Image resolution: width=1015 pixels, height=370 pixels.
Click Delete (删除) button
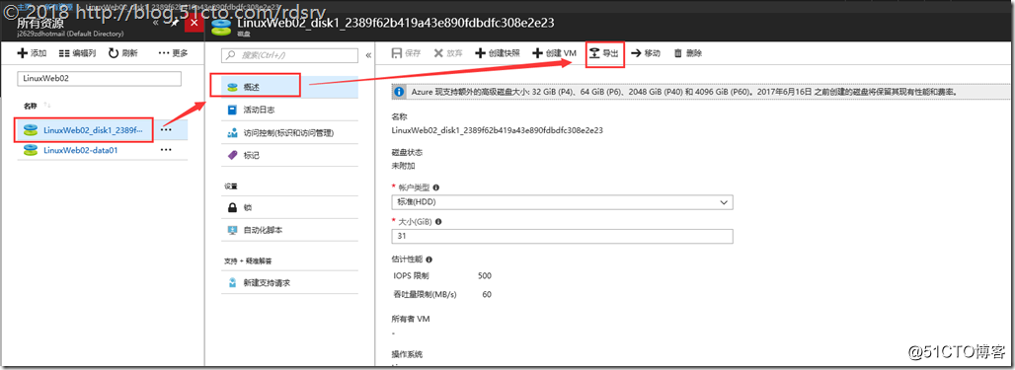687,53
